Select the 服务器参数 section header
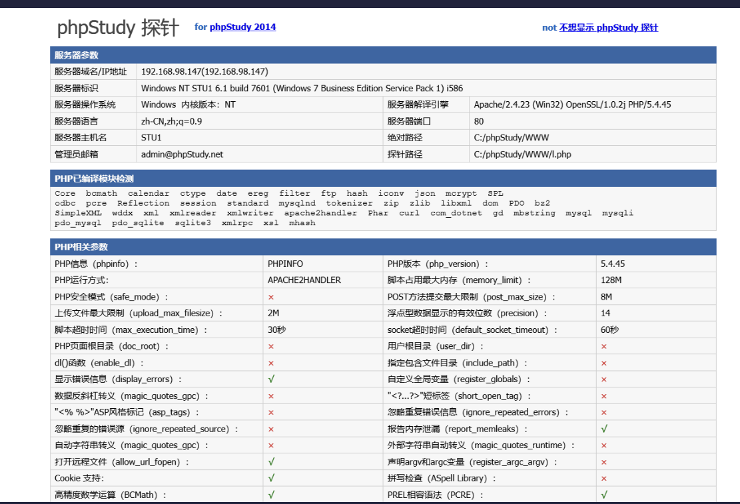The width and height of the screenshot is (740, 504). pyautogui.click(x=383, y=55)
